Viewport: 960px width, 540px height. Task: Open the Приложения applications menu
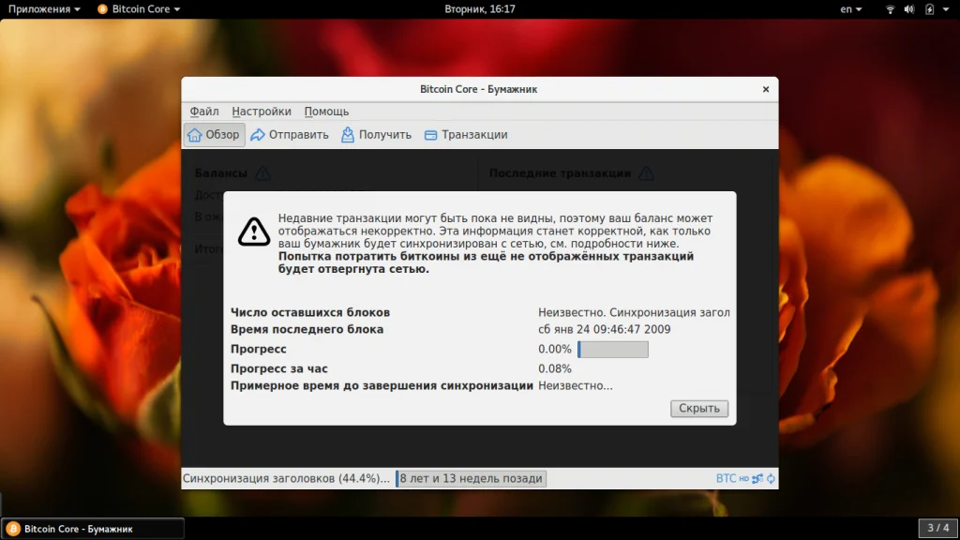point(44,9)
